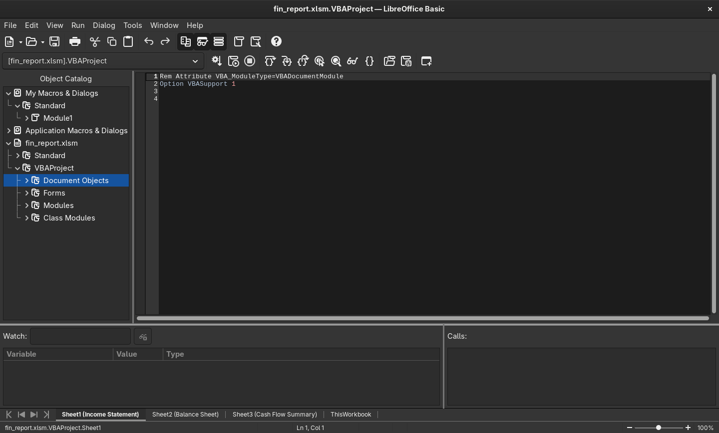The width and height of the screenshot is (719, 433).
Task: Open the Window menu
Action: click(x=164, y=25)
